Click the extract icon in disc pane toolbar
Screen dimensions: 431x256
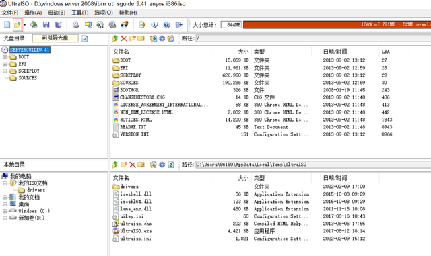(x=153, y=38)
